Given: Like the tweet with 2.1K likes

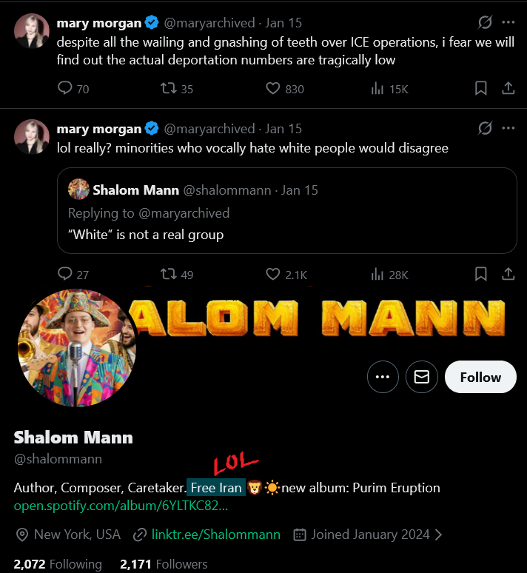Looking at the screenshot, I should coord(286,274).
